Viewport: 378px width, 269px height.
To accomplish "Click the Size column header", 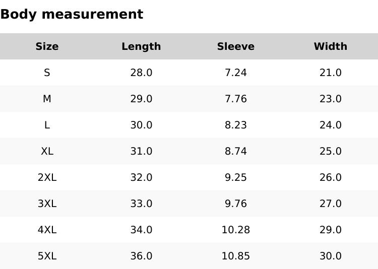I will 47,46.
